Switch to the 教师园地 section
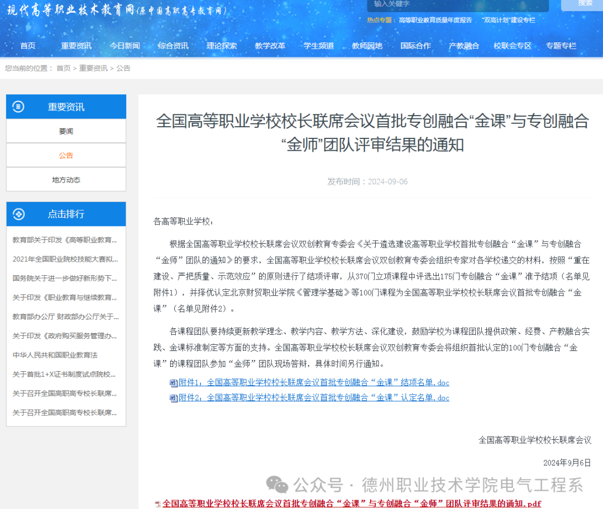The height and width of the screenshot is (509, 603). click(x=367, y=46)
